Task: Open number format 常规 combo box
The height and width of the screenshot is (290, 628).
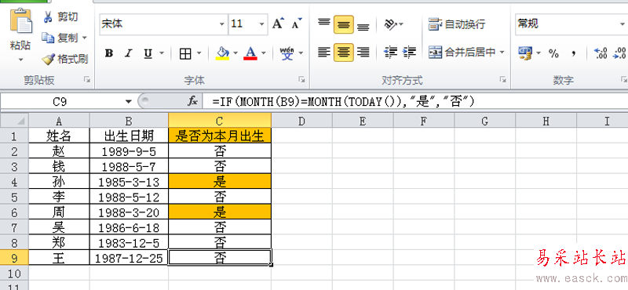Action: point(571,24)
